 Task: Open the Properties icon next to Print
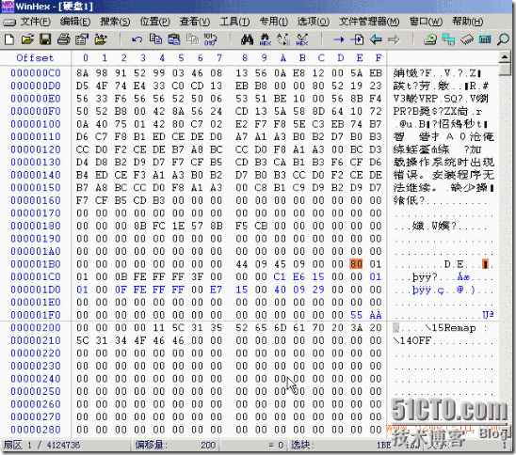82,39
